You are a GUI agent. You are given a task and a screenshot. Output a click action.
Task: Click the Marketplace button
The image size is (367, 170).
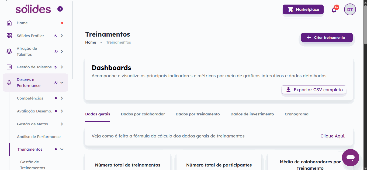click(x=303, y=9)
